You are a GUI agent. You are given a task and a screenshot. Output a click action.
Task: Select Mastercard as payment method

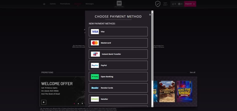(x=118, y=43)
